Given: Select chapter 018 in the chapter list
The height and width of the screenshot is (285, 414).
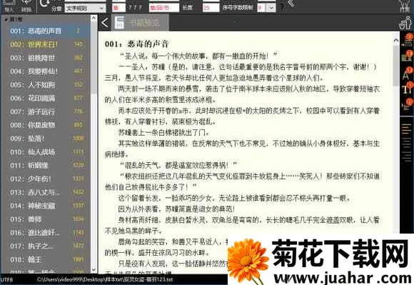Looking at the screenshot, I should click(46, 260).
